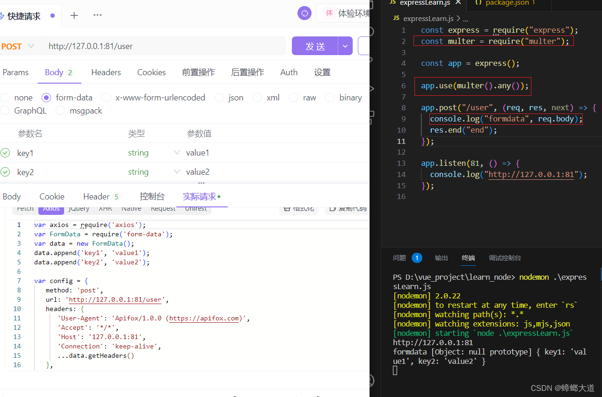602x397 pixels.
Task: Open the VS Code 调试控制台 panel tab
Action: [505, 258]
